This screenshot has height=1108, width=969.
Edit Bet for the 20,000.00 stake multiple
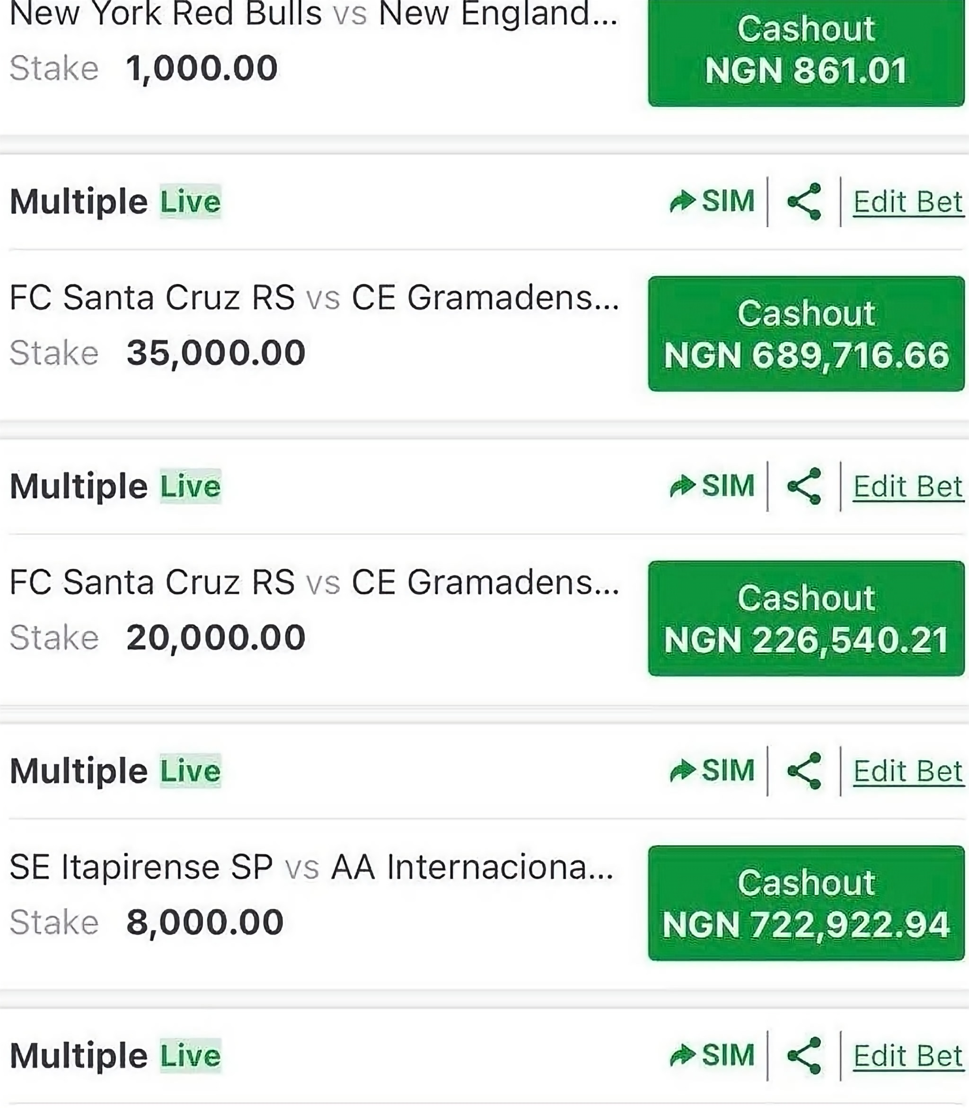point(908,487)
